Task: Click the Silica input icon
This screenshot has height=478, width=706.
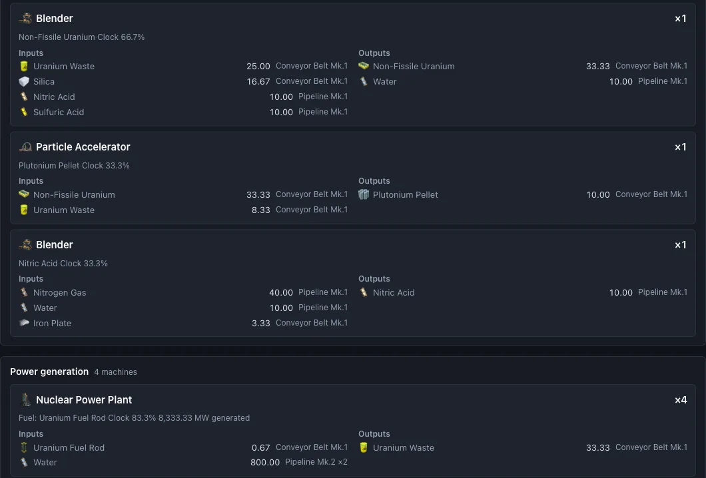Action: (x=25, y=81)
